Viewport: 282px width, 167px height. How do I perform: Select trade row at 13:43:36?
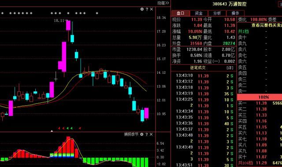(204, 123)
